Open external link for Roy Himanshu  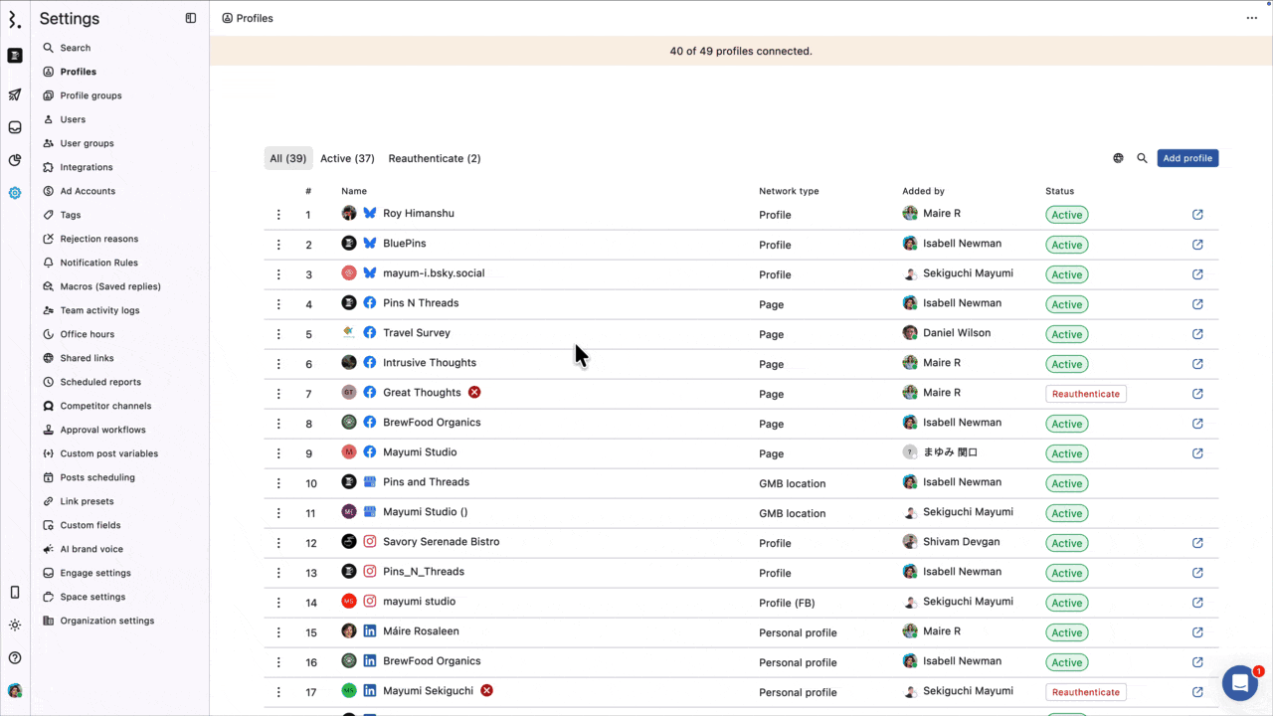[1197, 215]
